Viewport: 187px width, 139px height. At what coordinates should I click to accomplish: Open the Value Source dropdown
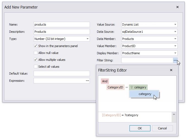click(x=175, y=24)
